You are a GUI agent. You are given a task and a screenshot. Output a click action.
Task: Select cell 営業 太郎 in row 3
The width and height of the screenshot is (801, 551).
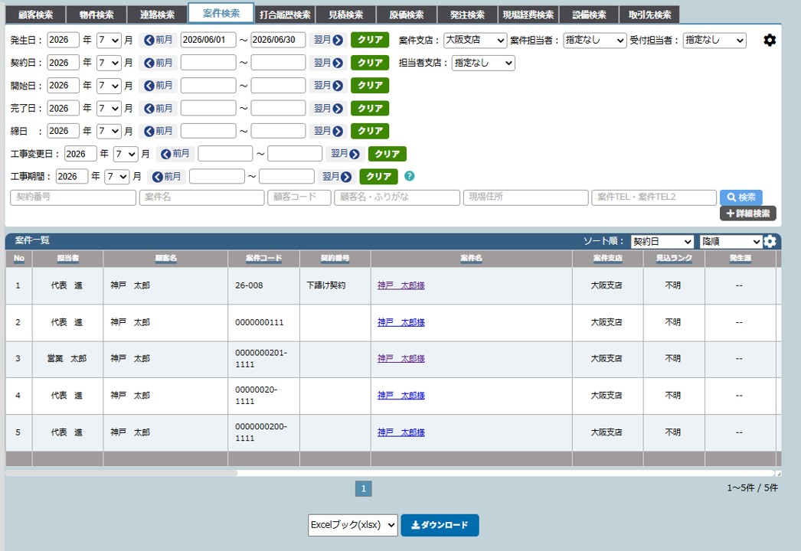click(67, 358)
